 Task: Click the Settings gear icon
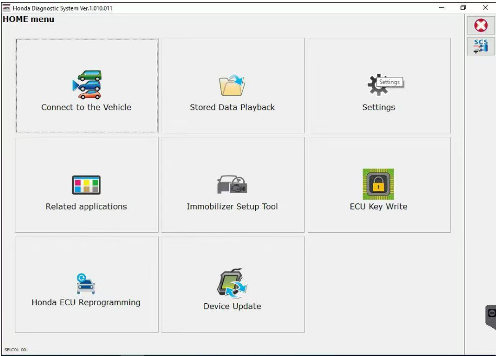tap(377, 85)
